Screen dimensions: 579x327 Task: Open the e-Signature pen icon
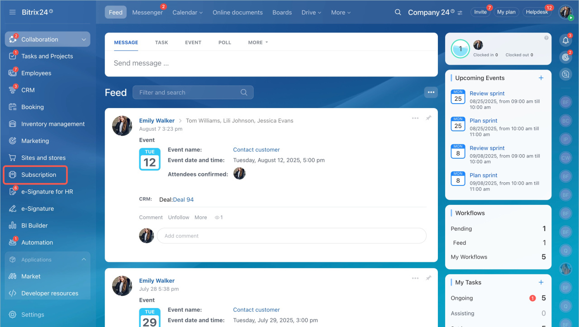13,209
